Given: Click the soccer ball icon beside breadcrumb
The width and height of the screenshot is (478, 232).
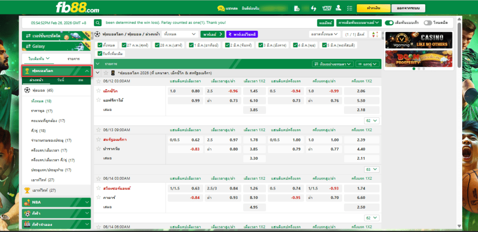Looking at the screenshot, I should (97, 34).
